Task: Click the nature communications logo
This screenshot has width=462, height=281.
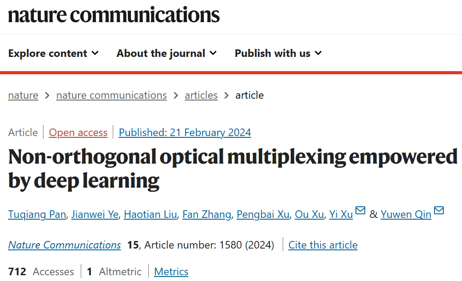Action: click(x=114, y=15)
